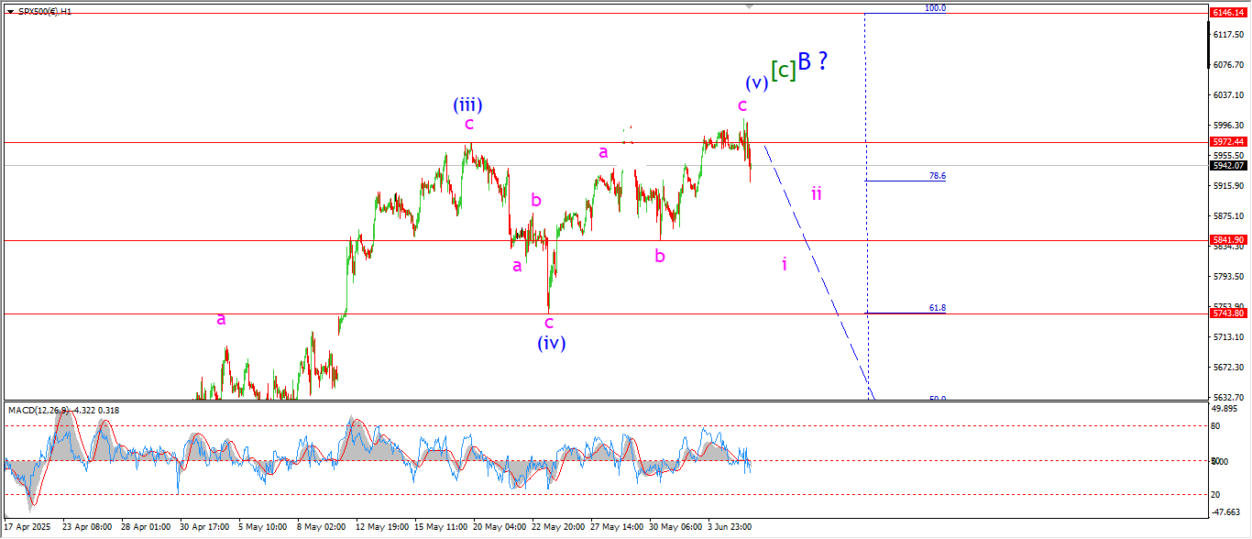Image resolution: width=1252 pixels, height=539 pixels.
Task: Click the red 5972.44 price tag
Action: pos(1227,142)
